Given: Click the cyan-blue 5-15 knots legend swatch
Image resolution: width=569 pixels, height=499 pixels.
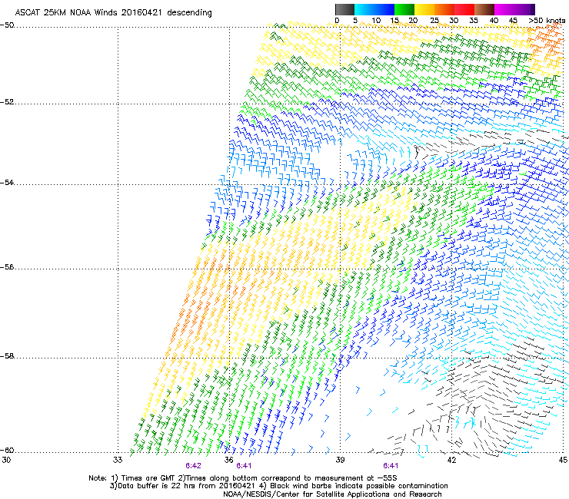Looking at the screenshot, I should coord(374,9).
